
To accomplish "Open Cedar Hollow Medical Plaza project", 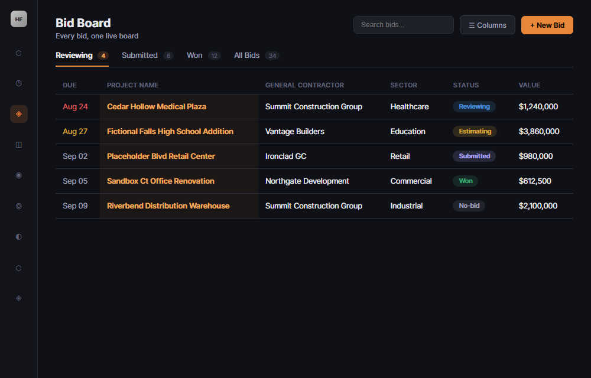I will tap(157, 106).
